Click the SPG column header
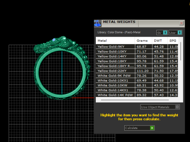 click(x=173, y=41)
